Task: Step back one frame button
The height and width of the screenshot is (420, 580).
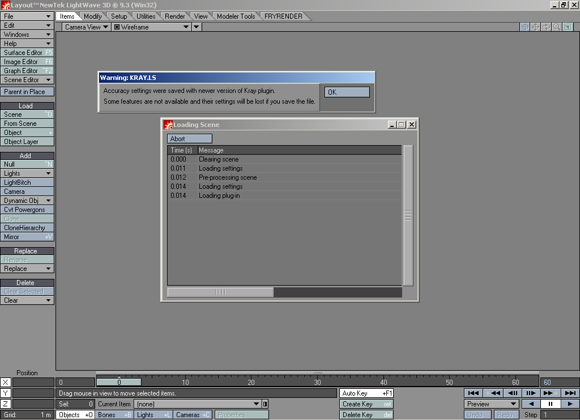Action: pyautogui.click(x=512, y=393)
